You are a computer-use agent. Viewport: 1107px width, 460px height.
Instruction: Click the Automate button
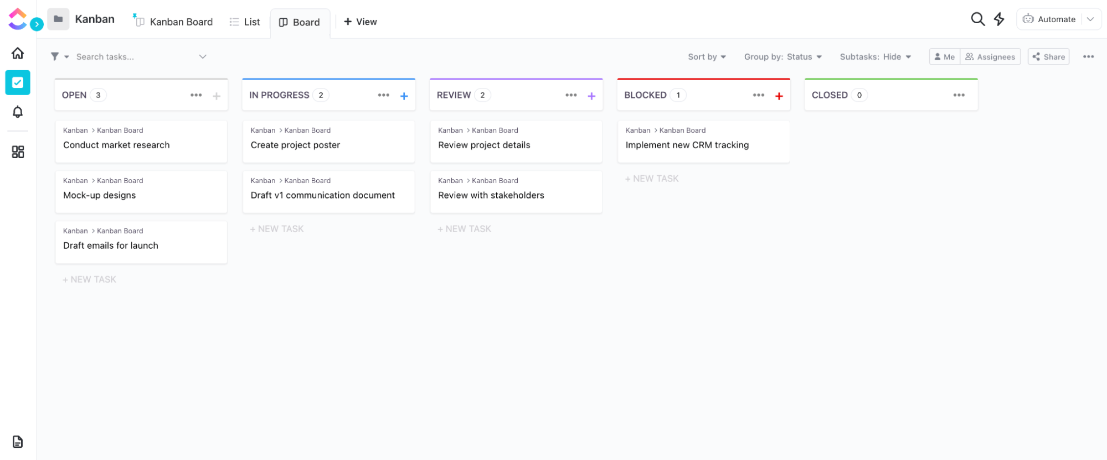pos(1049,19)
